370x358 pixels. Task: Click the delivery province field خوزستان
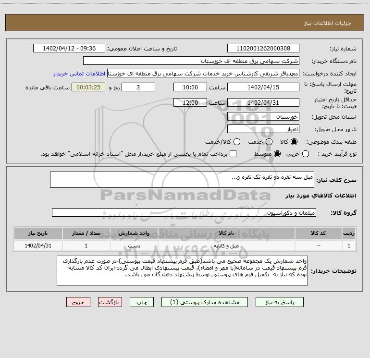[263, 117]
